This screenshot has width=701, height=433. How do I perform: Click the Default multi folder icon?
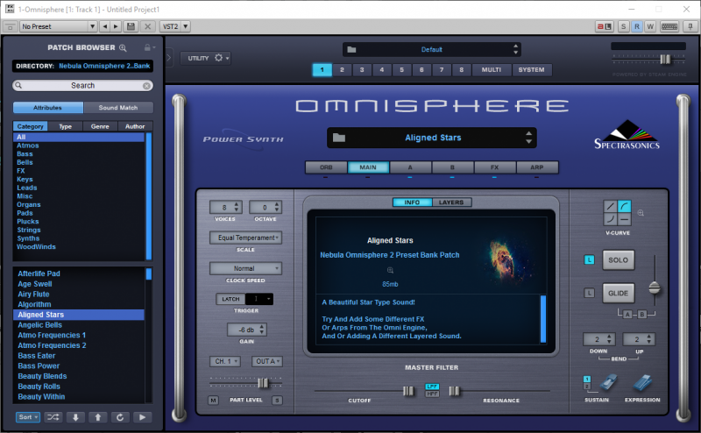click(x=352, y=49)
